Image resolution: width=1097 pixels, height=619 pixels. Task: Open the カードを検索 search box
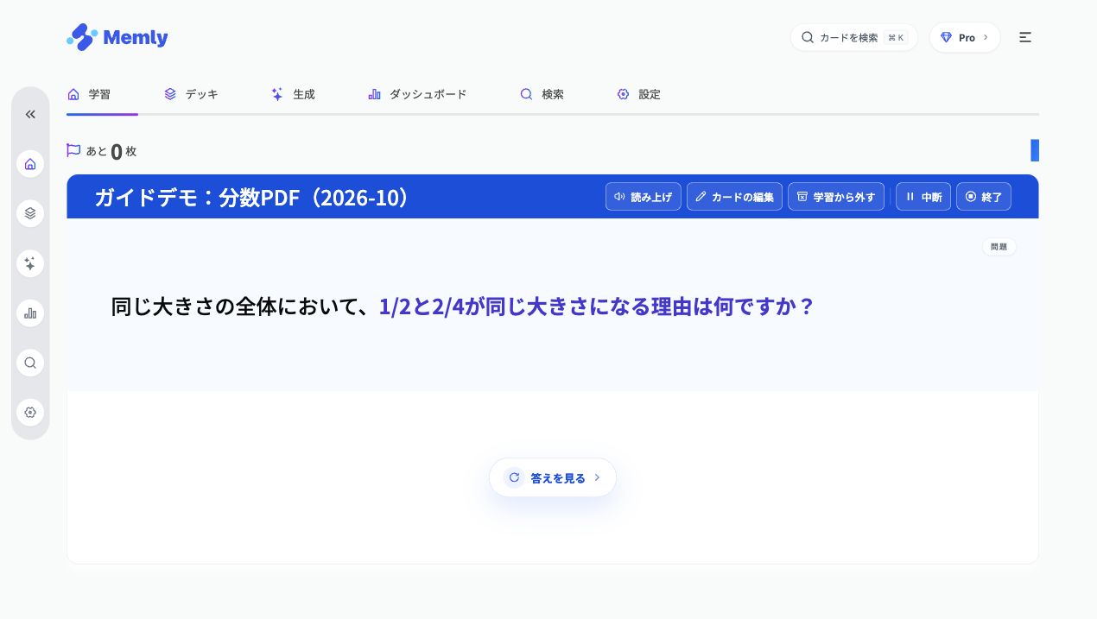point(853,37)
